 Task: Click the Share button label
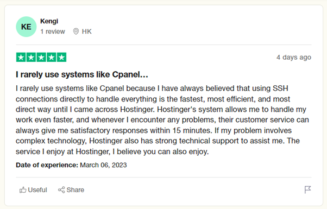(x=76, y=190)
